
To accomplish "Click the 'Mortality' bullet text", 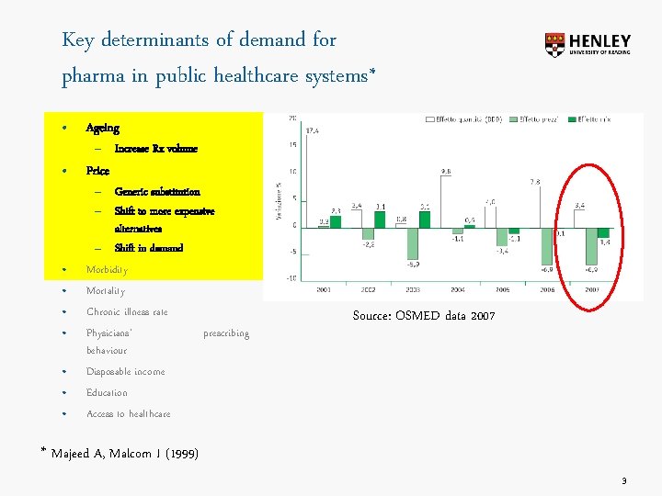I will click(x=106, y=291).
